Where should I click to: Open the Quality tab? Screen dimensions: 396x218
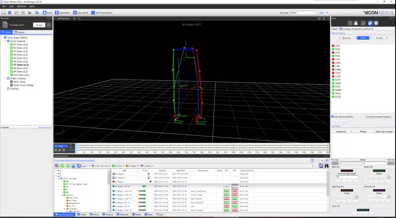coord(82,215)
